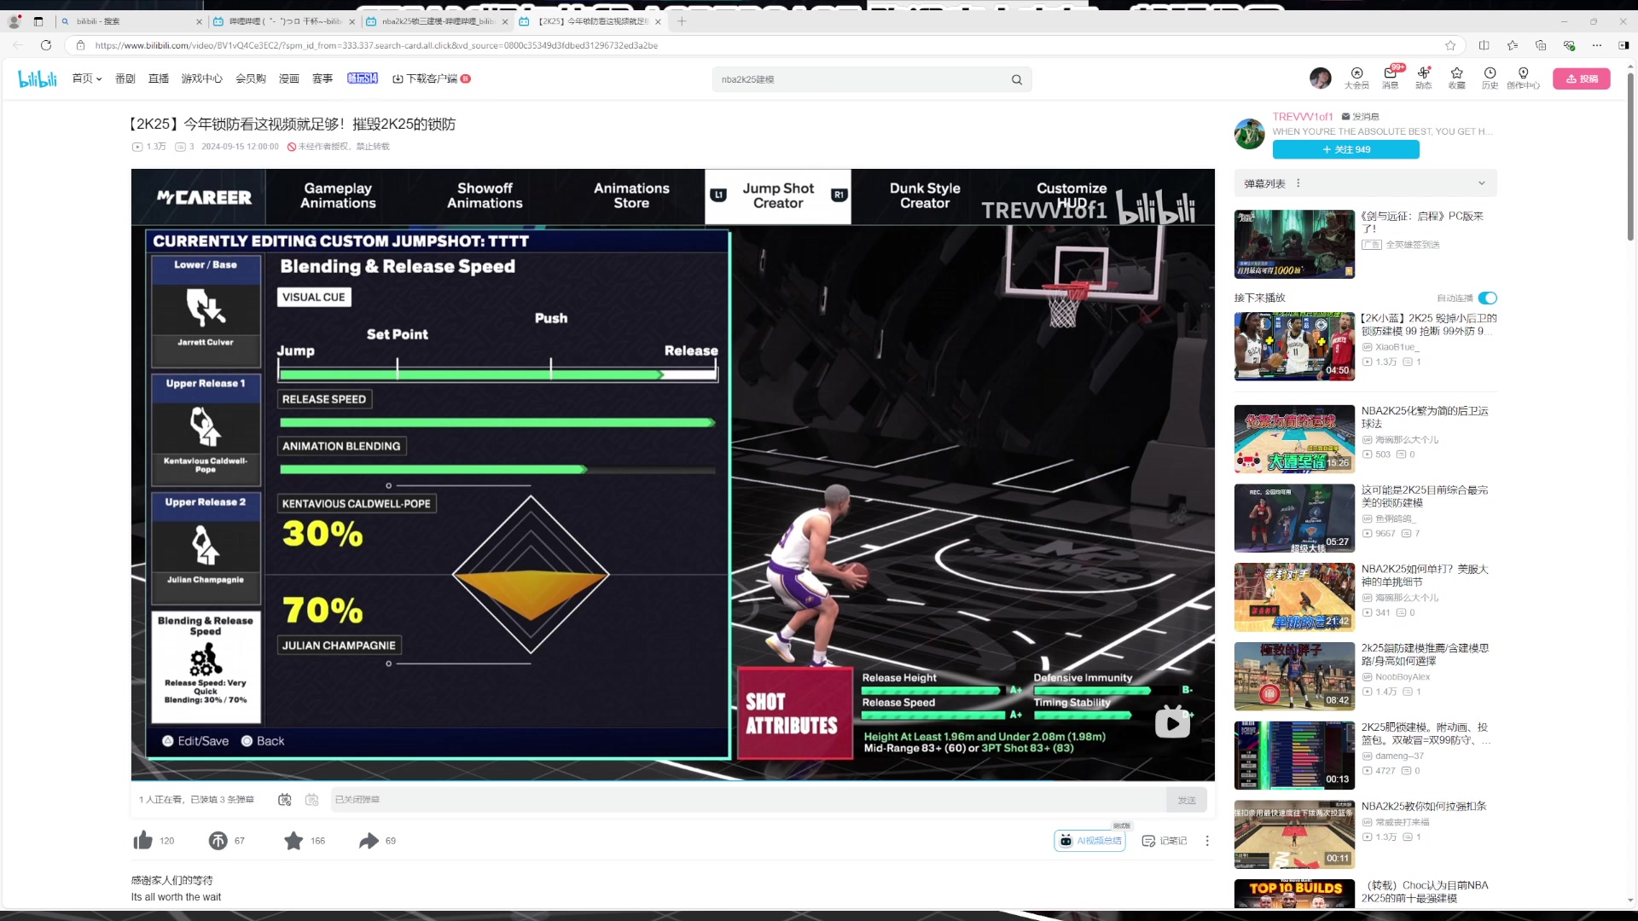The image size is (1638, 921).
Task: Open the browser favorites list icon
Action: 1513,45
